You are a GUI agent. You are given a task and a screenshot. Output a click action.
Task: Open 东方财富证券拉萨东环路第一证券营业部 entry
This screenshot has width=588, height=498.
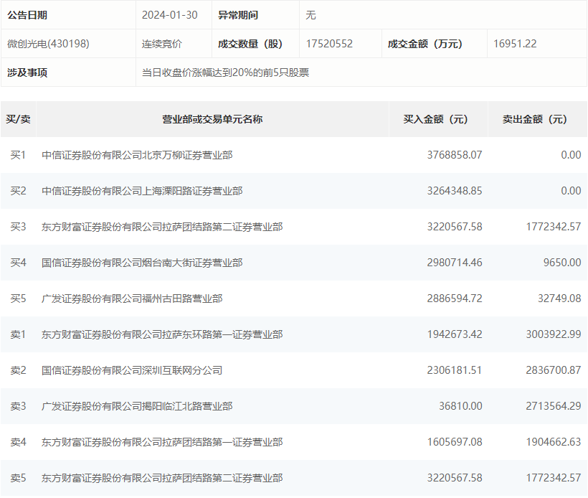click(x=162, y=334)
